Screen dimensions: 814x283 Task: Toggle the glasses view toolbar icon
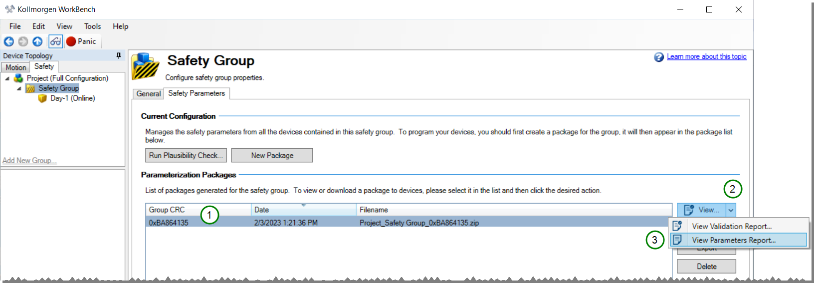55,41
